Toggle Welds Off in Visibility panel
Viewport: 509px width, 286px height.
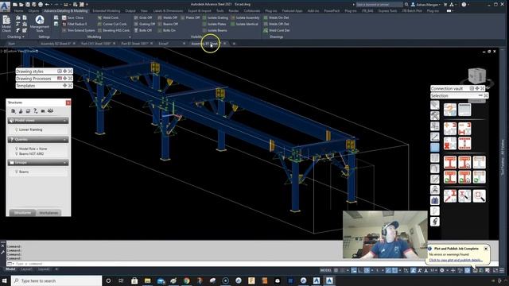pyautogui.click(x=168, y=17)
